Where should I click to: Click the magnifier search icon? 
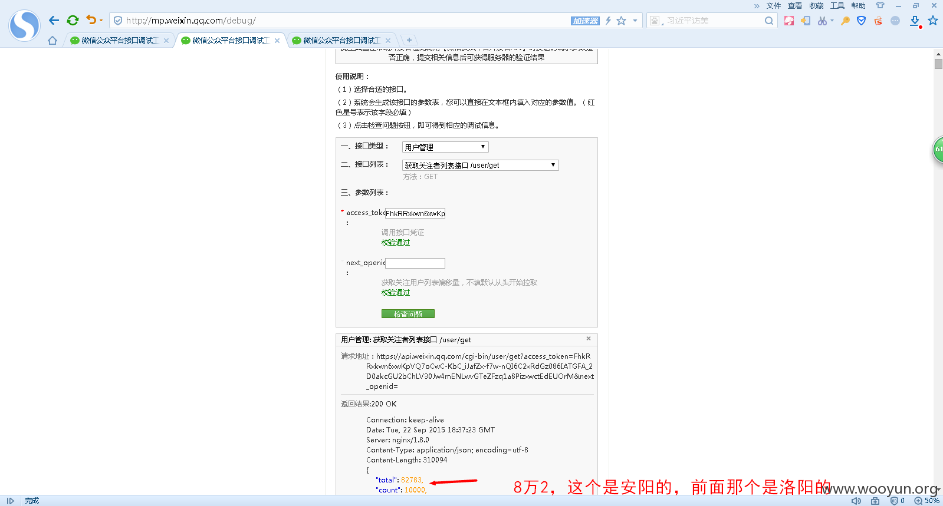tap(769, 21)
